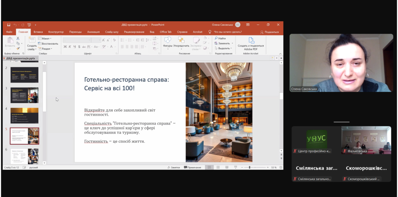398x197 pixels.
Task: Click Создать и поделиться Adobe PDF
Action: click(251, 44)
